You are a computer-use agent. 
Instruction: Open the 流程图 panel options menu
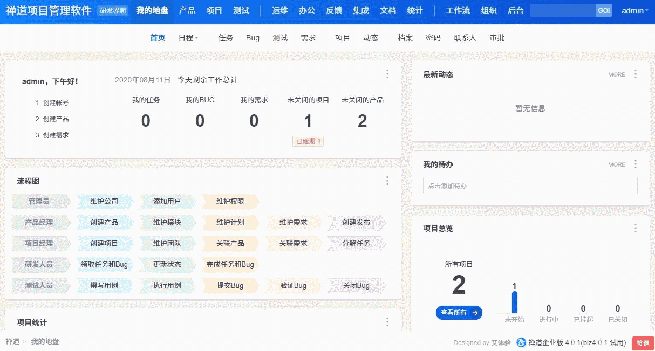pos(387,181)
